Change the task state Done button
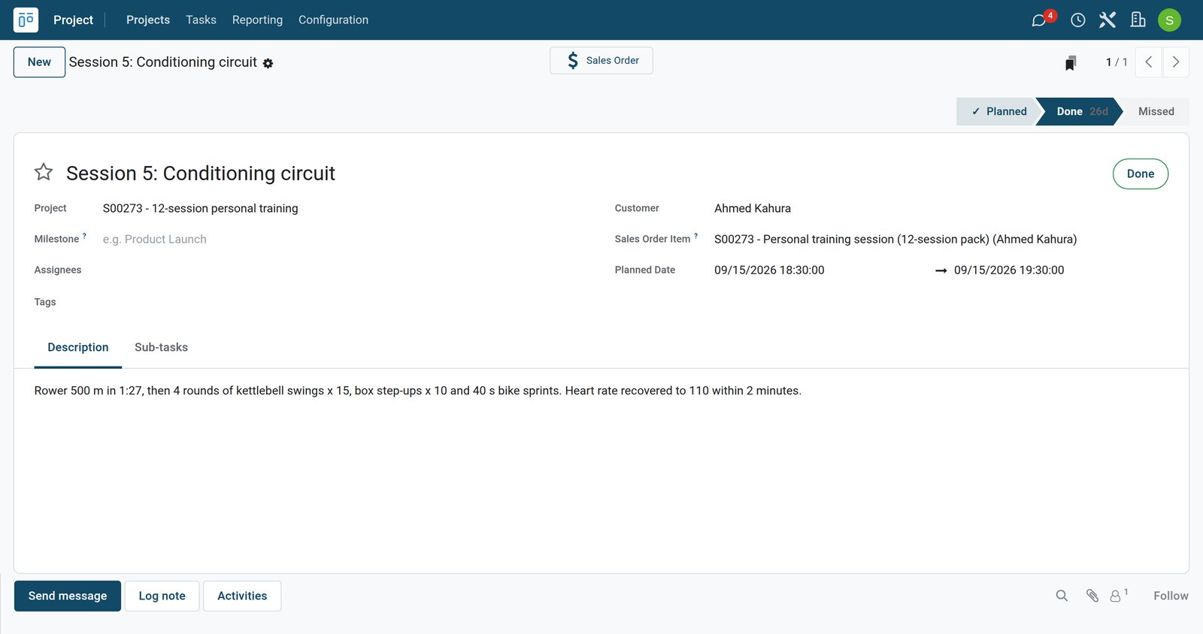This screenshot has width=1203, height=634. pos(1141,174)
